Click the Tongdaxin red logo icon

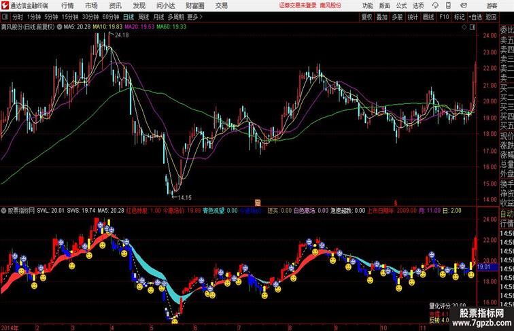(x=5, y=5)
